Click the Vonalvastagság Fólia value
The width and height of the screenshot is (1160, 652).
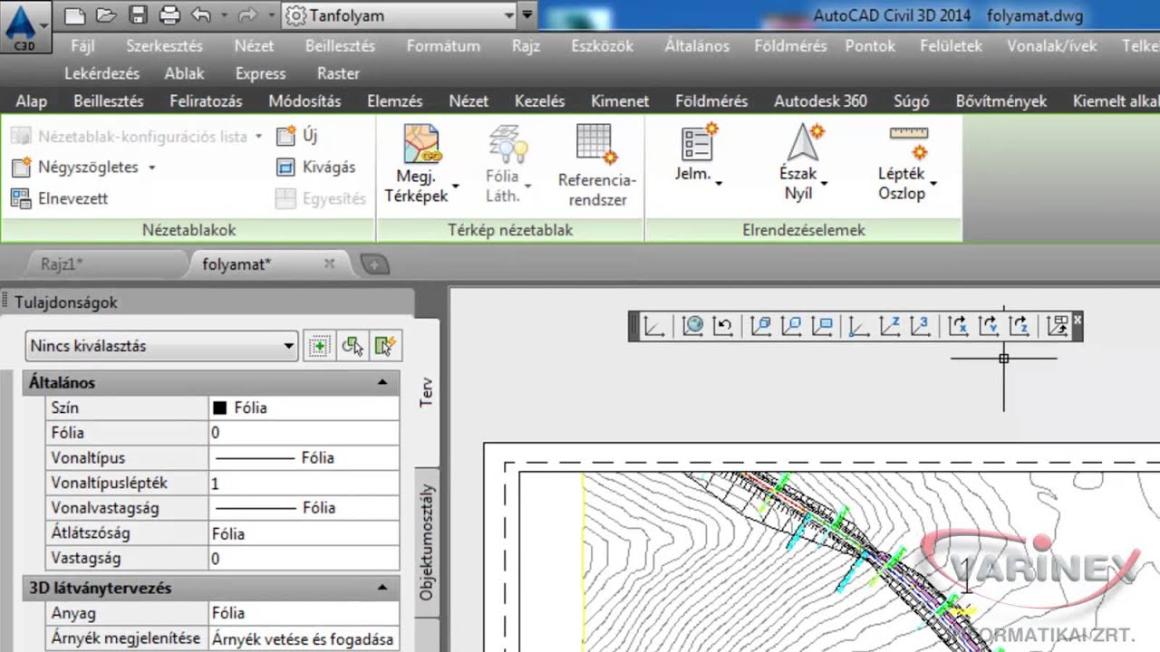coord(304,508)
